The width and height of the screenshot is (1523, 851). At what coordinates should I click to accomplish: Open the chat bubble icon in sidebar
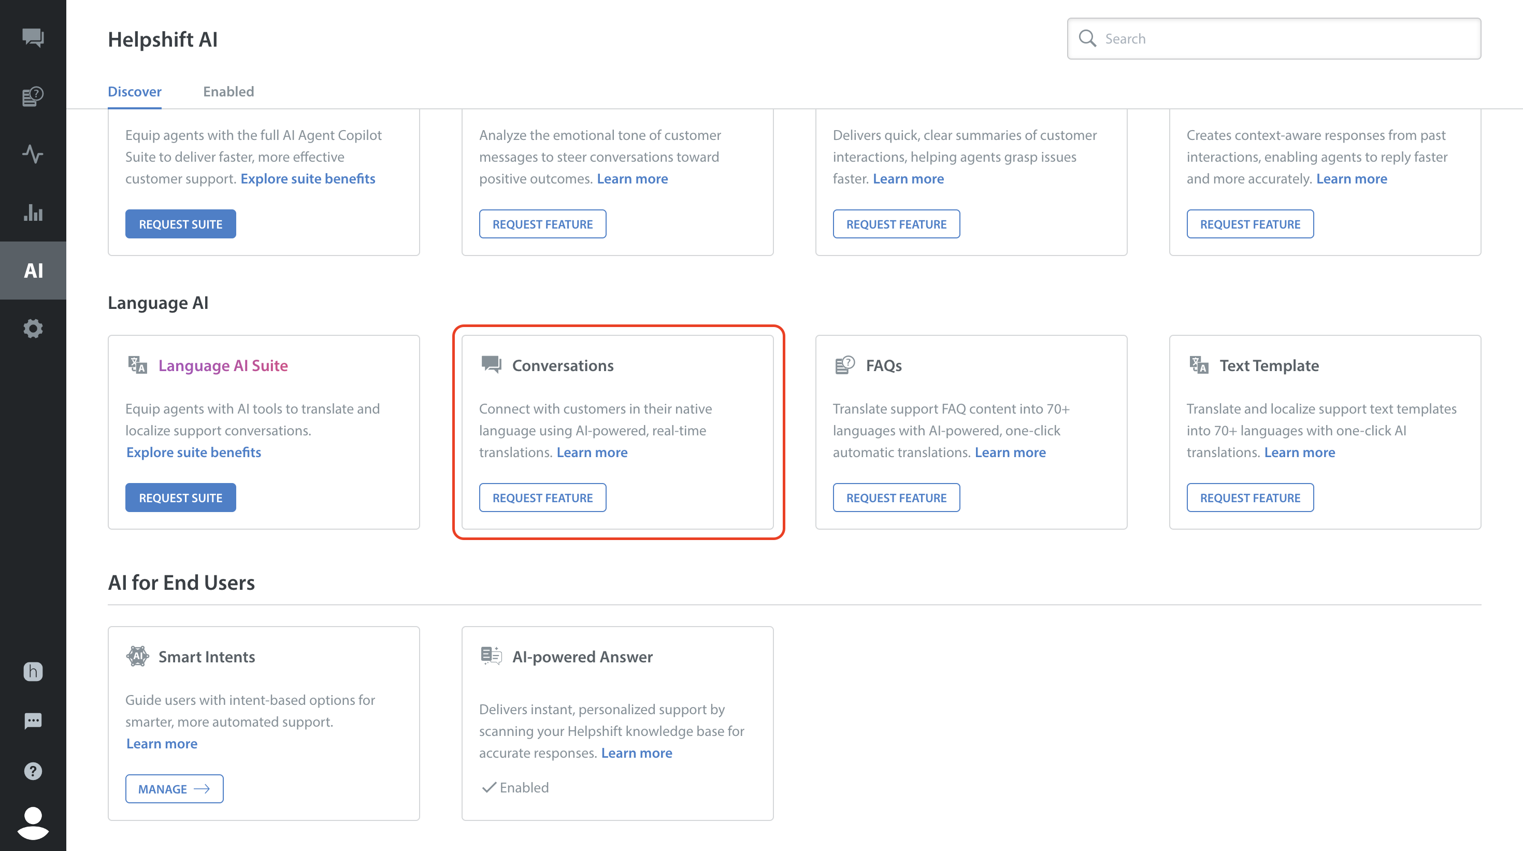[x=33, y=721]
